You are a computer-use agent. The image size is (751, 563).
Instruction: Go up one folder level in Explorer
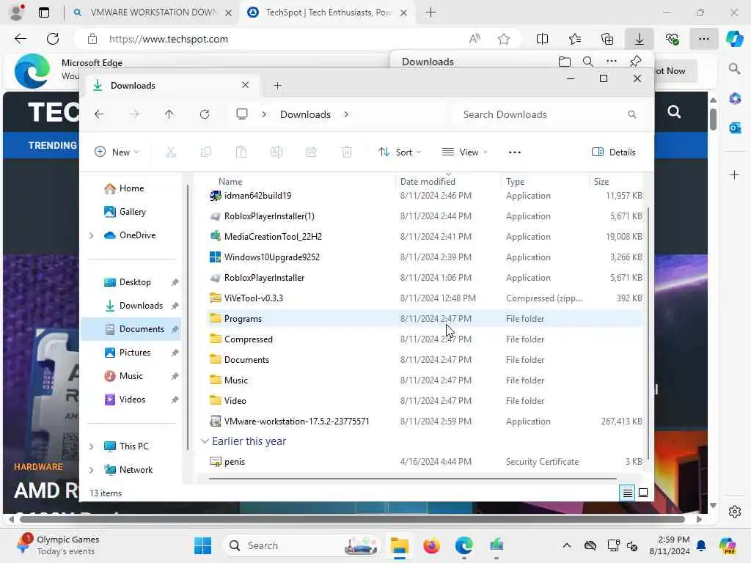[169, 114]
